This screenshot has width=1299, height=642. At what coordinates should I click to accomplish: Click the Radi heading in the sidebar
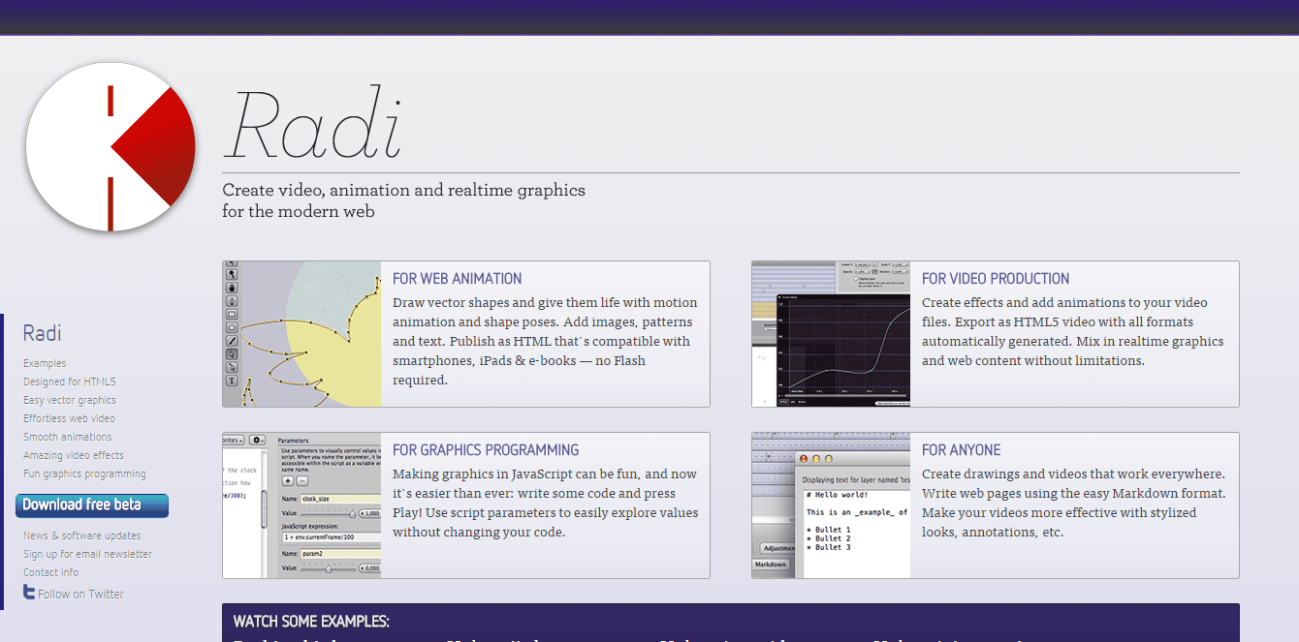coord(43,333)
